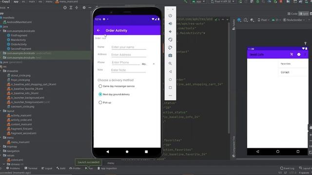
Task: Click emulator rotate right icon
Action: 170,48
